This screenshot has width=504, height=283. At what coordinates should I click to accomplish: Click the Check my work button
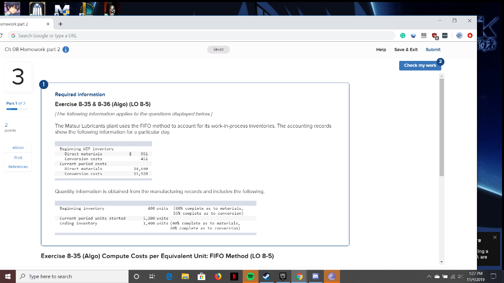click(x=420, y=65)
